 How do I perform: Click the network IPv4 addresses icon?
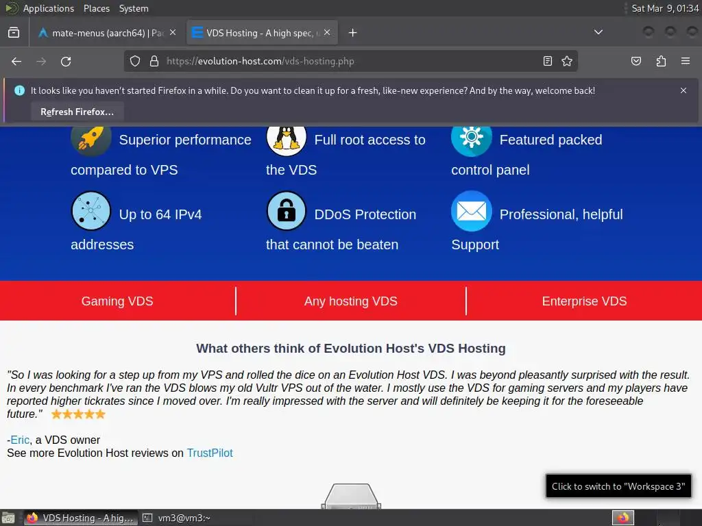point(91,211)
